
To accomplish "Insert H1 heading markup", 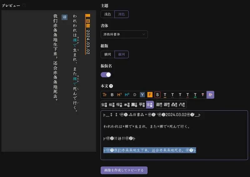I will click(x=119, y=95).
